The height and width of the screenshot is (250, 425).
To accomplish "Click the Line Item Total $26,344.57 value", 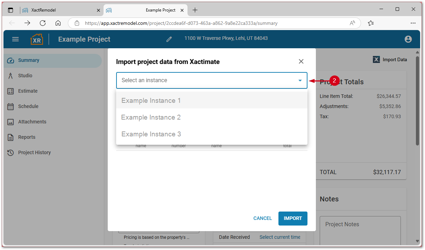I will click(x=389, y=96).
